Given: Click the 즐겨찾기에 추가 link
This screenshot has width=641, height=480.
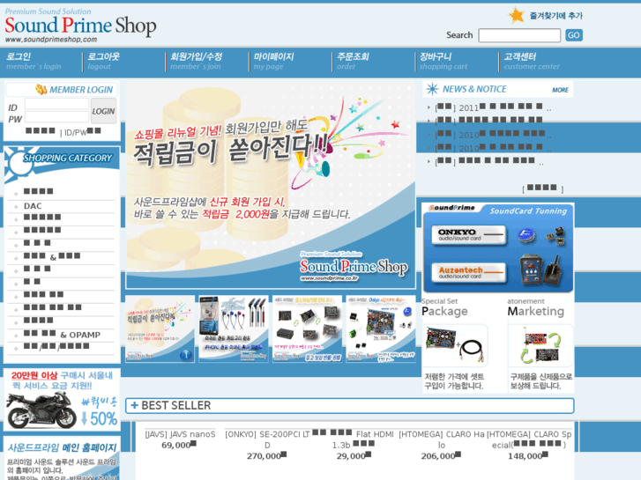Looking at the screenshot, I should click(x=556, y=16).
